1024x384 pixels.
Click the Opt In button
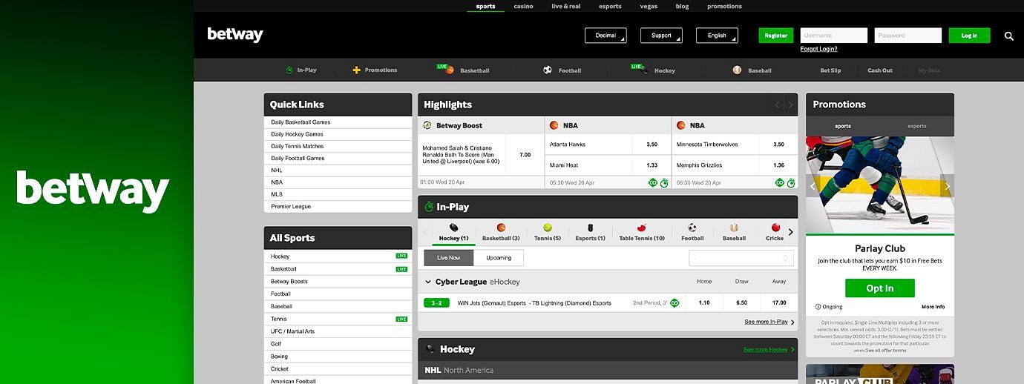click(880, 288)
